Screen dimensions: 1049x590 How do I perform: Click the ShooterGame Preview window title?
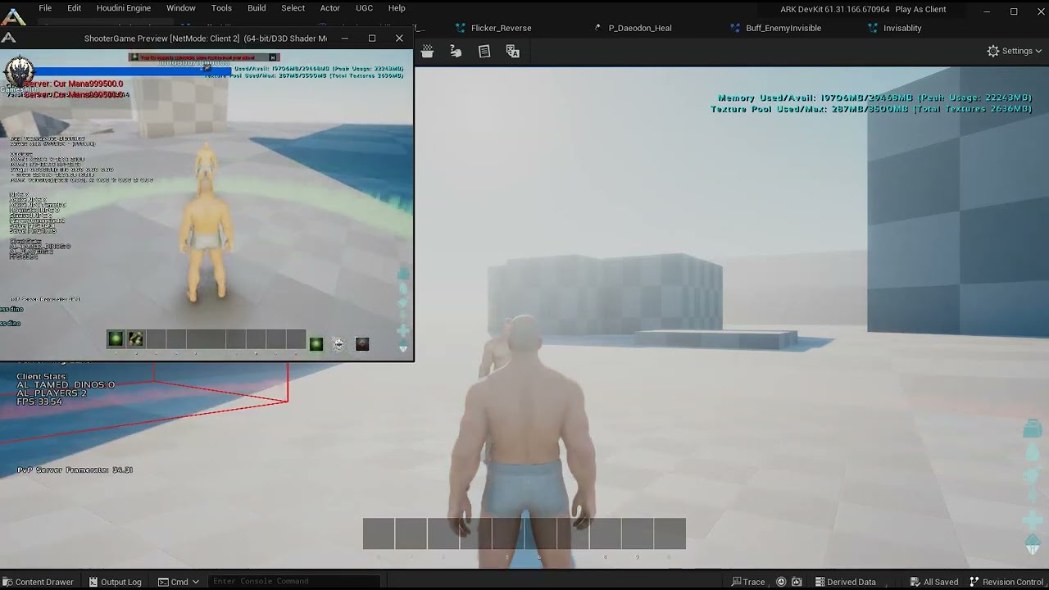(205, 39)
